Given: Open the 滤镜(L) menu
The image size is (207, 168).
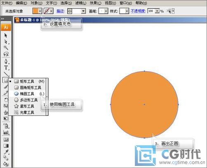Looking at the screenshot, I should 81,3.
